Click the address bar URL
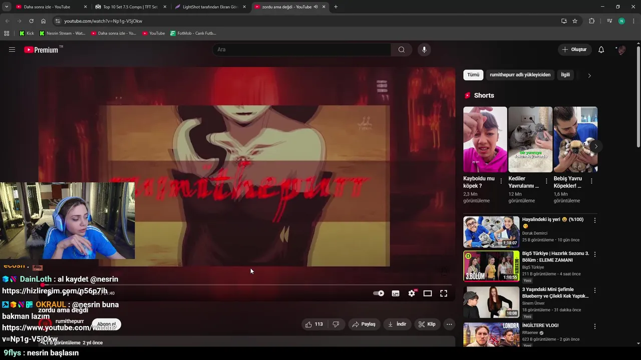 pos(103,21)
